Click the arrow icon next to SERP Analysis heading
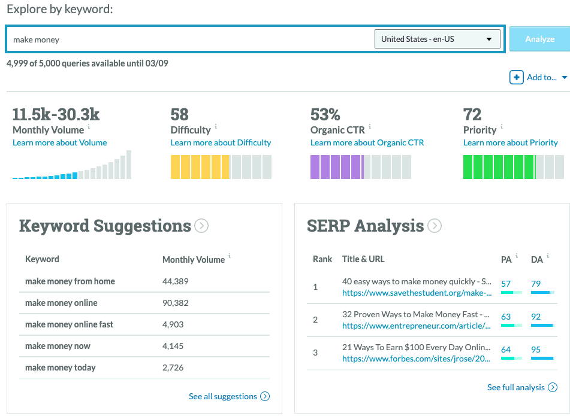 point(435,226)
